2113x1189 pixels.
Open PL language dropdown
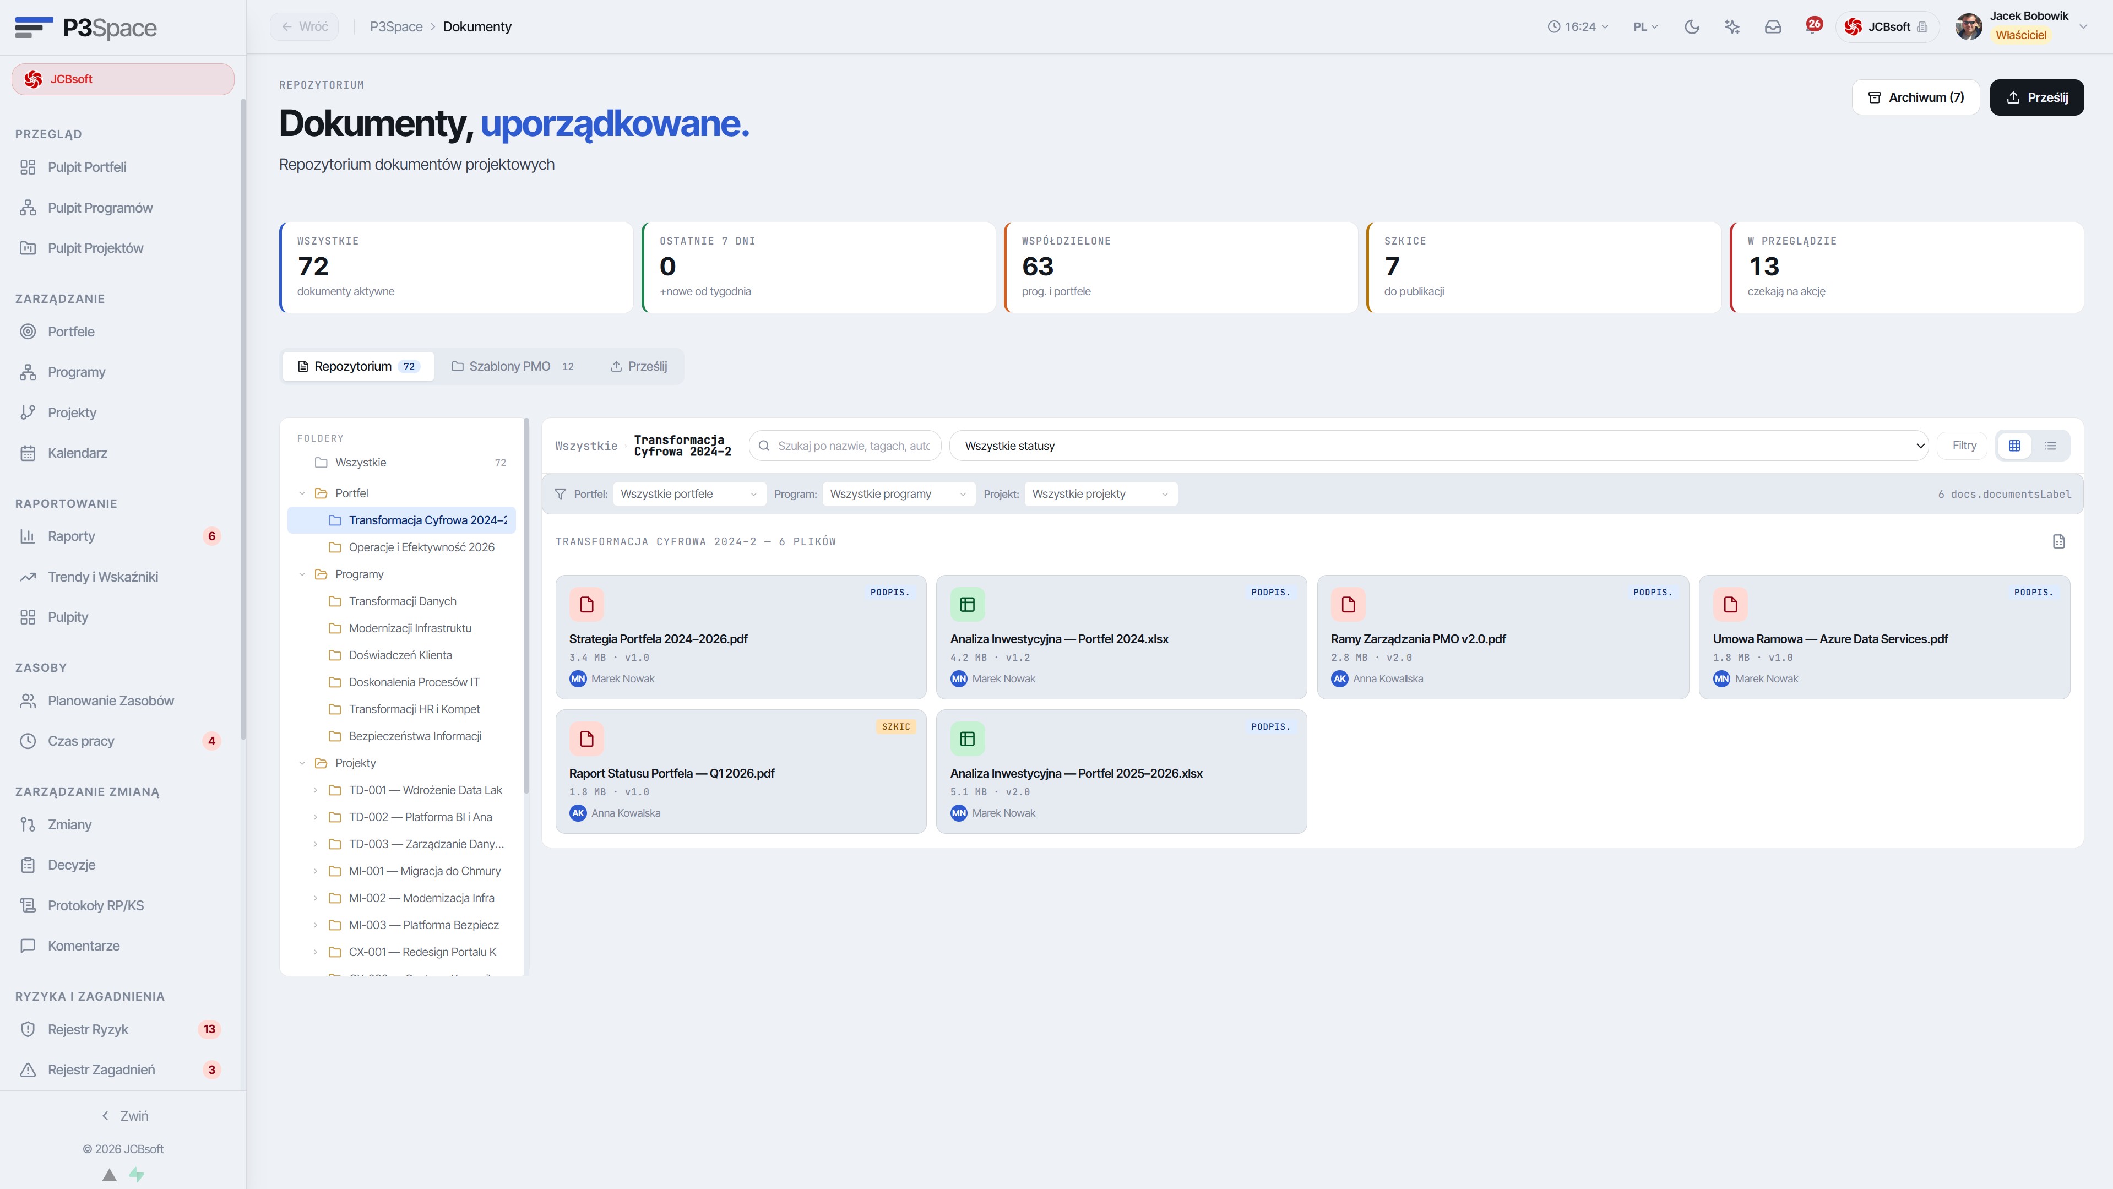point(1644,27)
